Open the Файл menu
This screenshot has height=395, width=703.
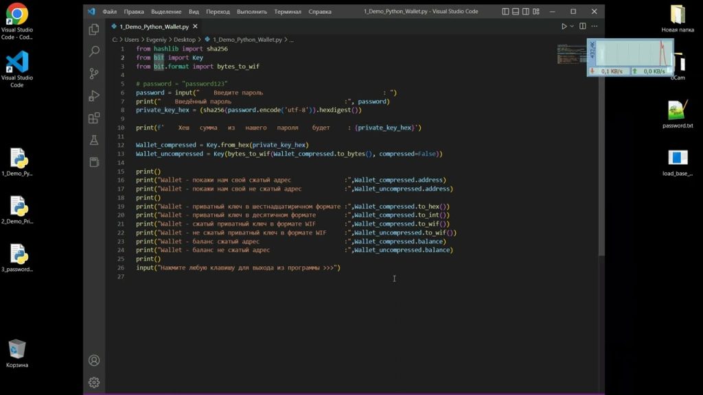click(x=109, y=12)
